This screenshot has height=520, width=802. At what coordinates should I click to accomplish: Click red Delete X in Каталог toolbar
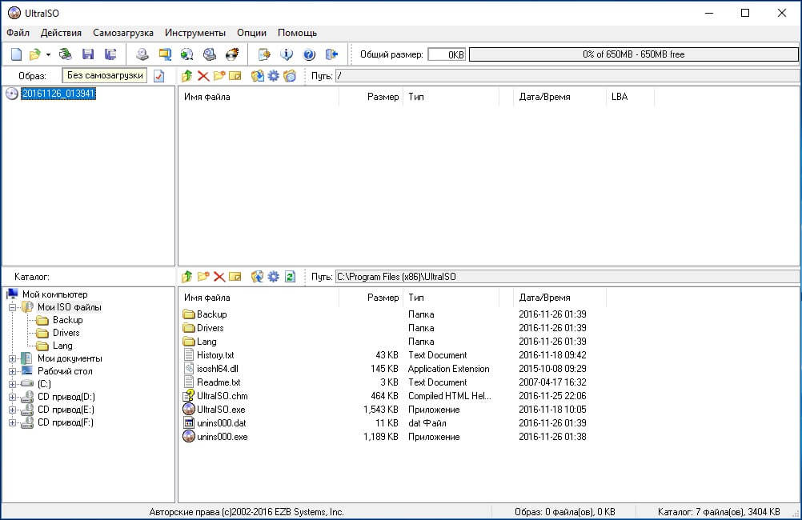pyautogui.click(x=219, y=277)
